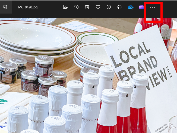Rotate the photo with the rotate icon
Screen dimensions: 177x133
point(76,7)
